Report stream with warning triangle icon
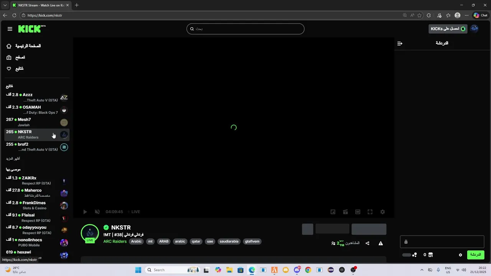Screen dimensions: 491x276 (x=381, y=243)
